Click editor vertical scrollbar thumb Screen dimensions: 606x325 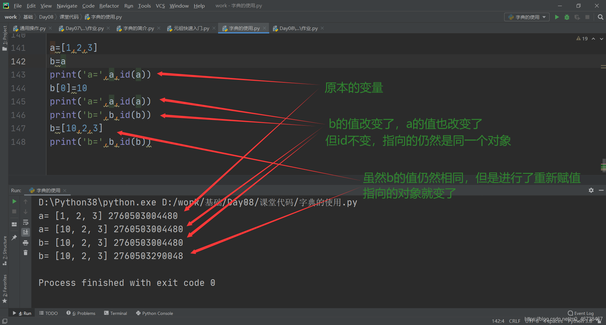(603, 165)
